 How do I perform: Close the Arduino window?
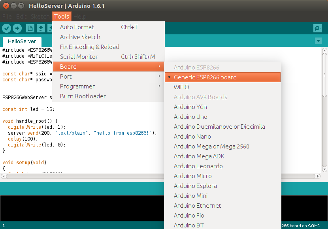6,6
